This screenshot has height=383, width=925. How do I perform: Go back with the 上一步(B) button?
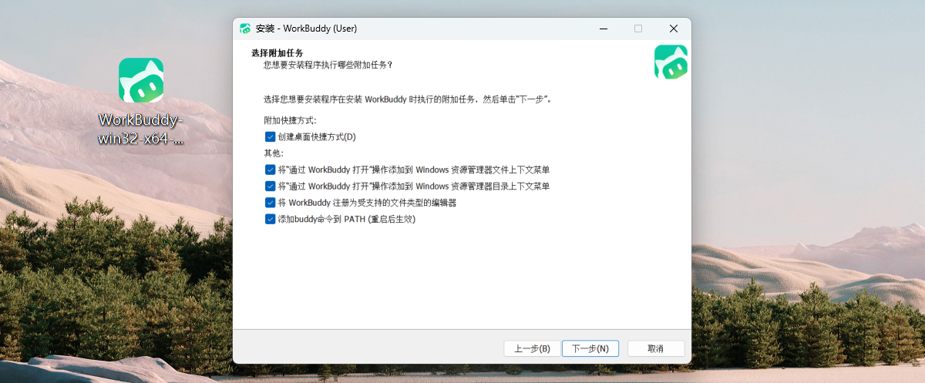pyautogui.click(x=532, y=348)
